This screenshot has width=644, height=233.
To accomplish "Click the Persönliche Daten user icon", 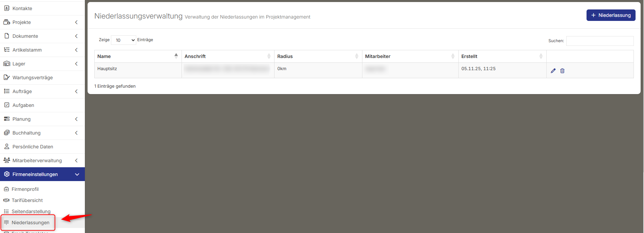I will click(7, 147).
